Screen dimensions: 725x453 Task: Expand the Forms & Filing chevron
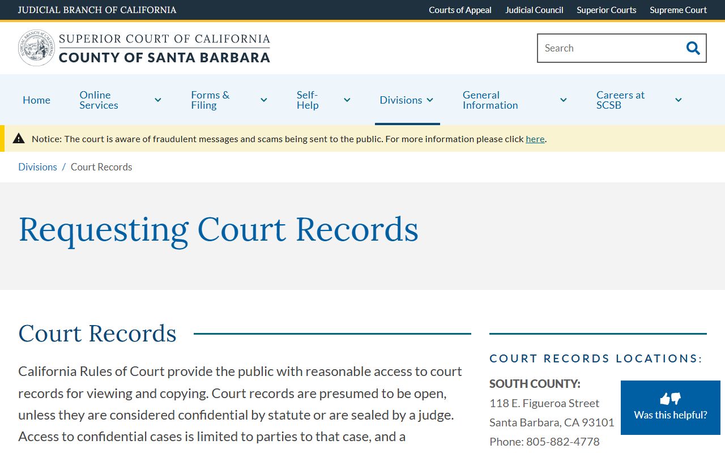[x=264, y=100]
